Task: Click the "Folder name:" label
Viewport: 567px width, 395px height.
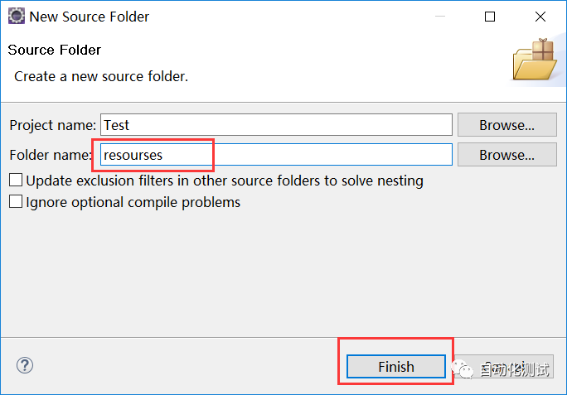Action: coord(51,154)
